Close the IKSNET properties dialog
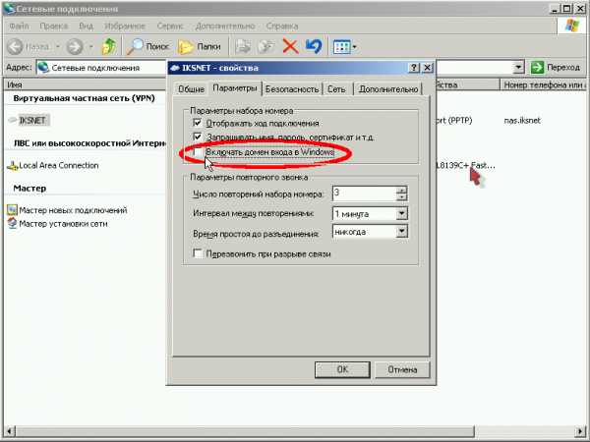The height and width of the screenshot is (442, 590). click(x=427, y=68)
